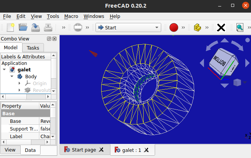This screenshot has height=158, width=251.
Task: Click the black X toolbar icon
Action: [x=221, y=27]
